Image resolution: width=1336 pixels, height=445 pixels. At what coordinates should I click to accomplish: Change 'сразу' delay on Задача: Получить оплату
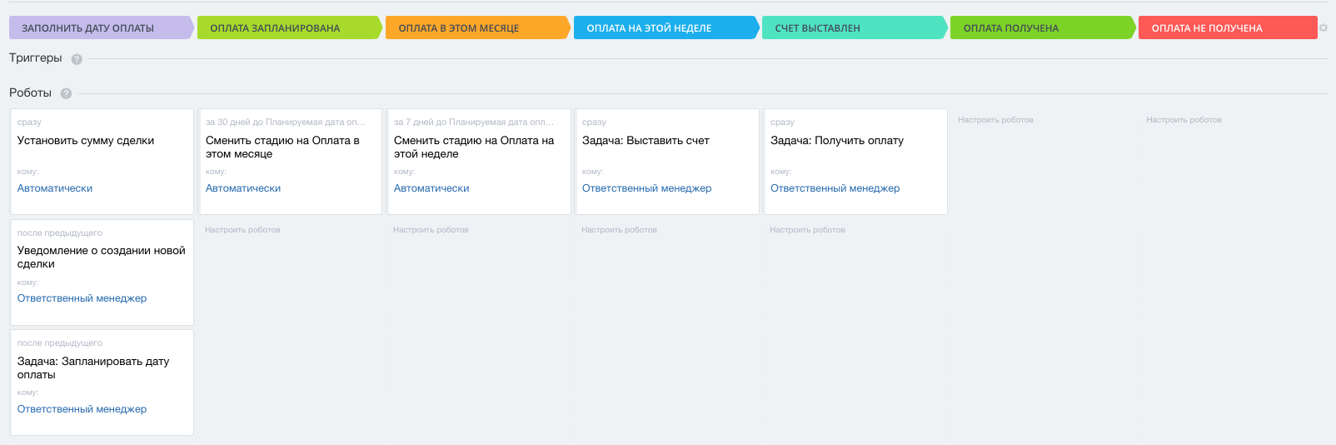782,122
